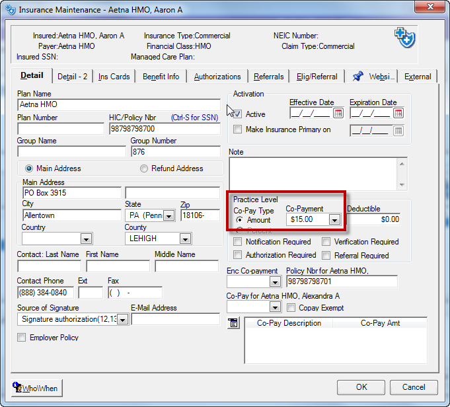Toggle the Active checkbox
The image size is (450, 407).
click(237, 114)
